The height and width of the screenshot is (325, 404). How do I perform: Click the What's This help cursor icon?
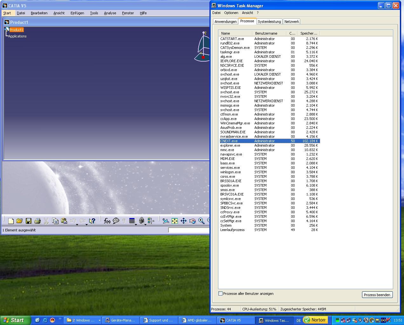[x=92, y=221]
